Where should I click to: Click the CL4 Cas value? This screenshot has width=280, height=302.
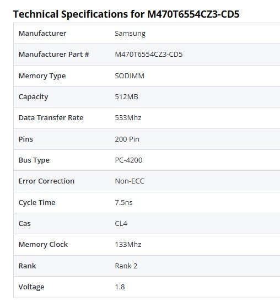coord(121,223)
